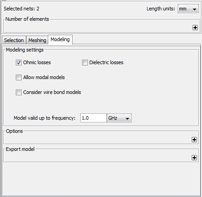This screenshot has width=202, height=197.
Task: Switch to the Meshing tab
Action: [x=37, y=40]
